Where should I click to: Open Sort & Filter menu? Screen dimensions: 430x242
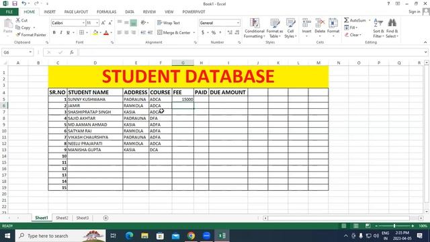378,28
